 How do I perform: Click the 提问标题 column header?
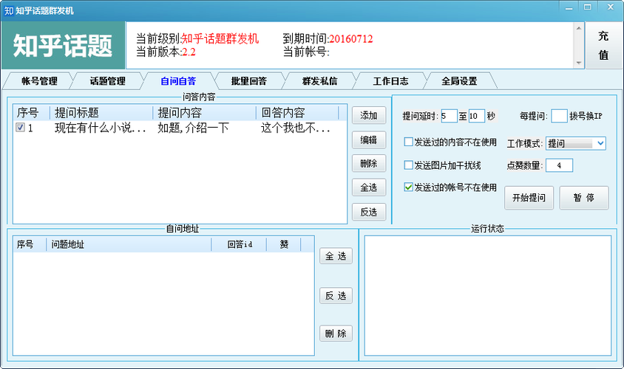point(101,113)
